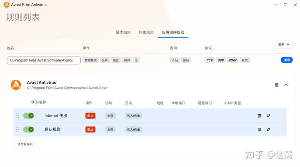This screenshot has height=167, width=300.
Task: Edit the Internet 传出 rule
Action: coord(268,115)
